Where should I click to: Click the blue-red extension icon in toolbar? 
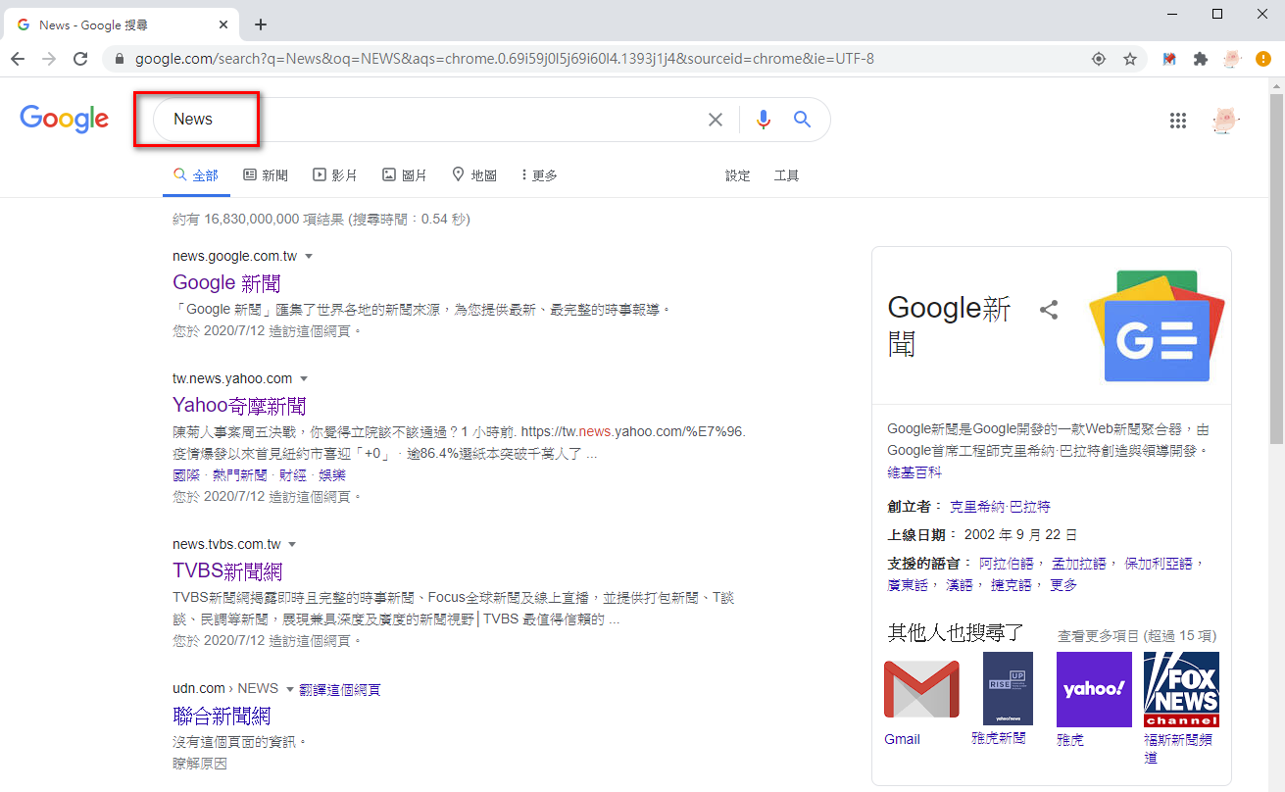(1169, 59)
